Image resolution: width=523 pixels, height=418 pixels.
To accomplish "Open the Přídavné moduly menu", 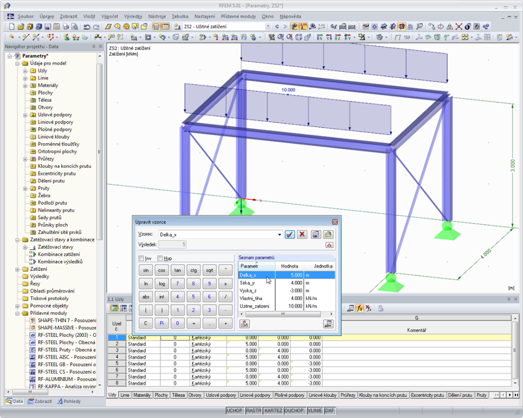I will (x=239, y=16).
